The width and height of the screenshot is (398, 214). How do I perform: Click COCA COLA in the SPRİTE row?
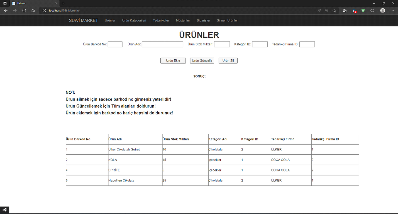tap(280, 170)
